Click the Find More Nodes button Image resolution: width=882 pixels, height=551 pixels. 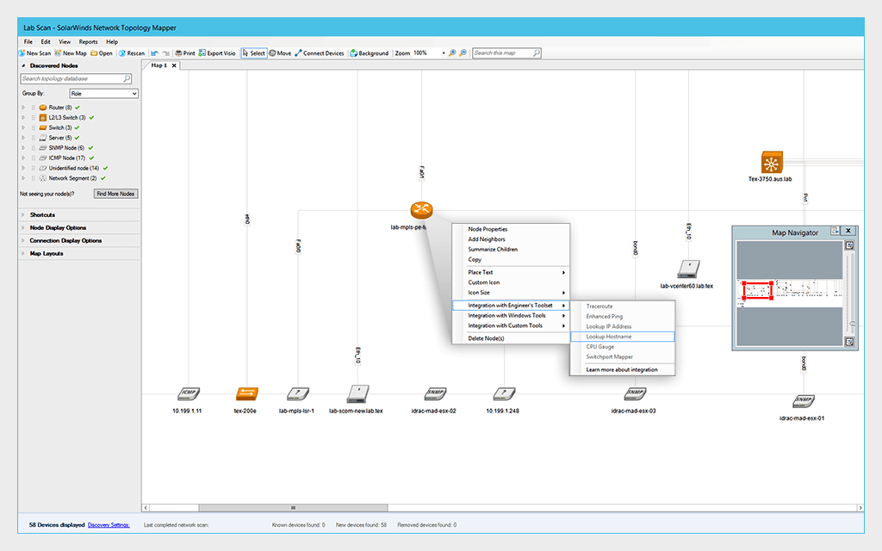coord(115,193)
